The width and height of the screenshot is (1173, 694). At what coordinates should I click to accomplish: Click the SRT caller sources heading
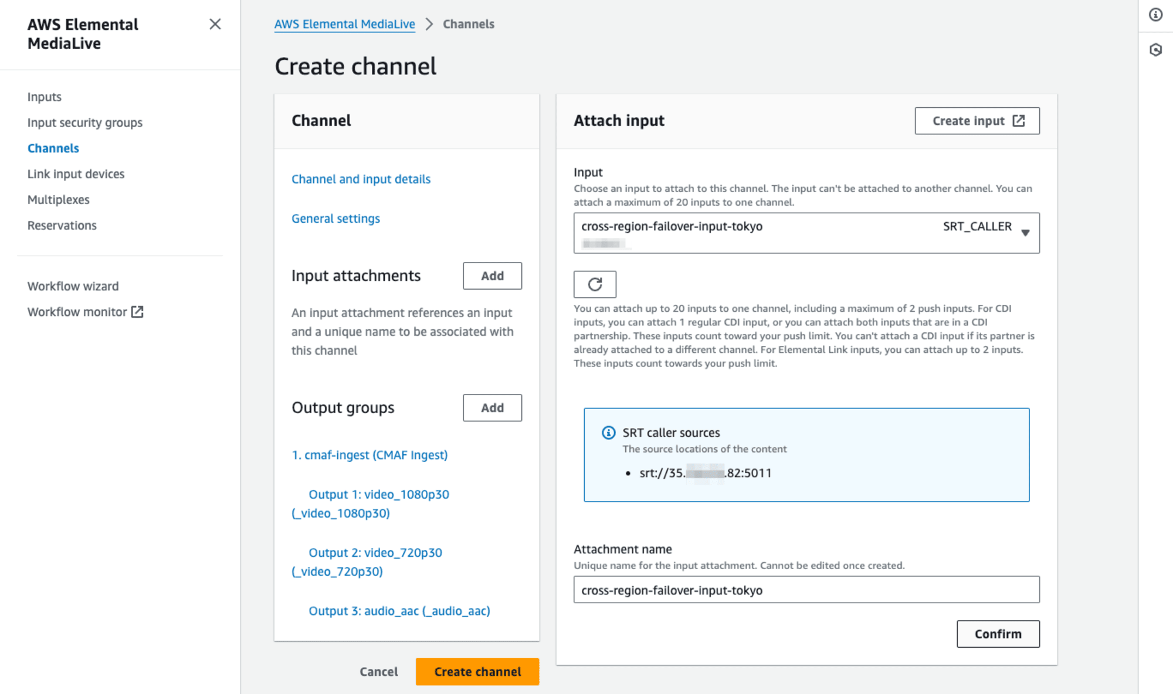(672, 433)
